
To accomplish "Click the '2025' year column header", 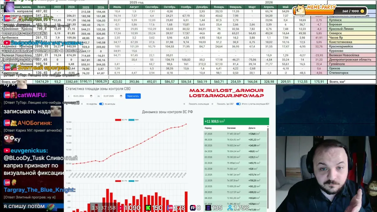I will (x=86, y=7).
